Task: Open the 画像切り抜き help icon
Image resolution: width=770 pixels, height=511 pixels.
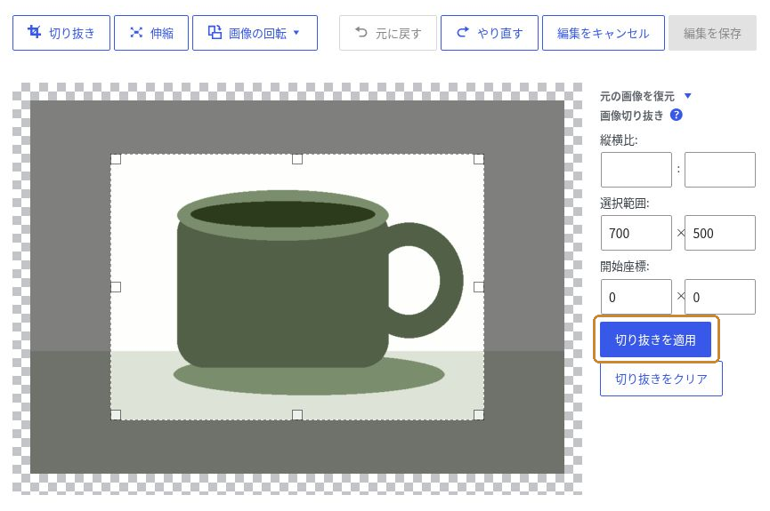Action: coord(677,115)
